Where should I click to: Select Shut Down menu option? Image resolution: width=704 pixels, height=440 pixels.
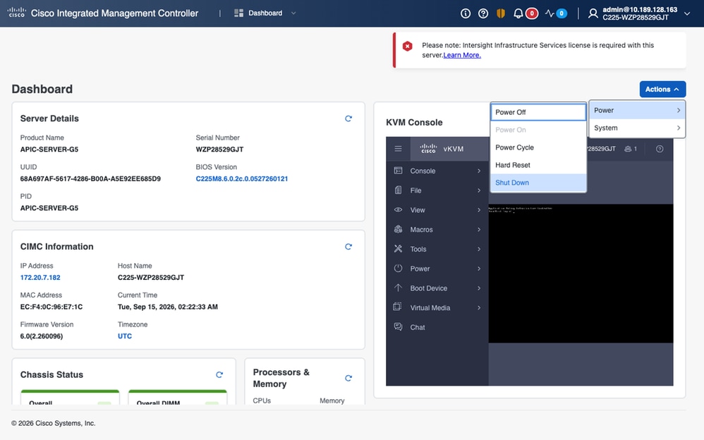538,183
